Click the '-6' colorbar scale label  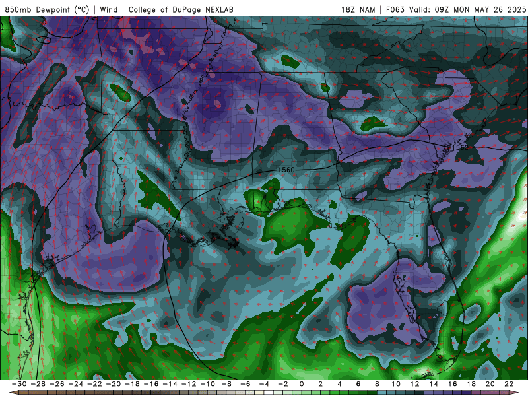point(246,384)
